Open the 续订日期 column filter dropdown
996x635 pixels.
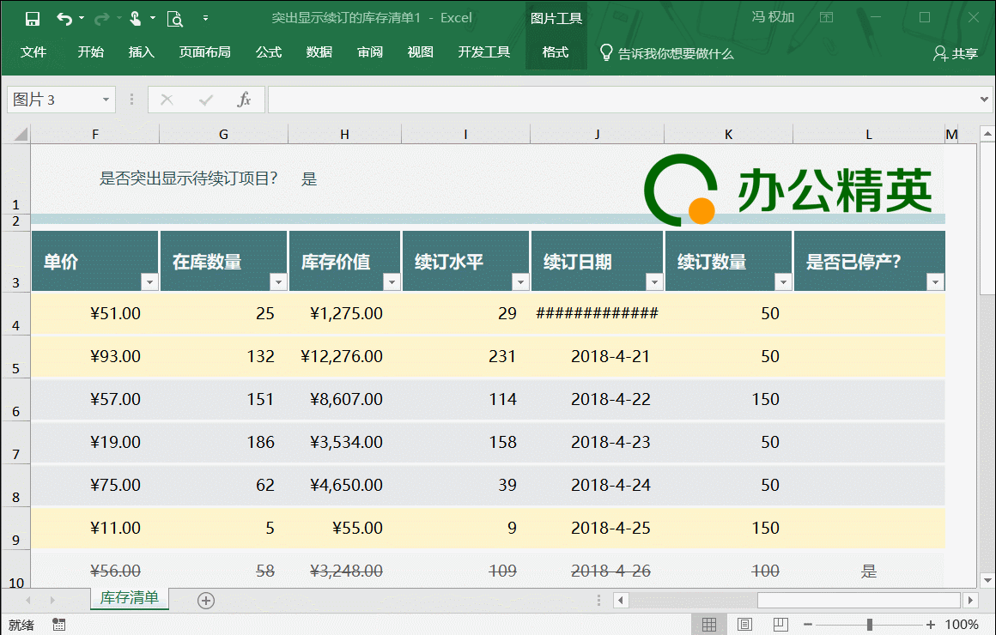click(654, 282)
